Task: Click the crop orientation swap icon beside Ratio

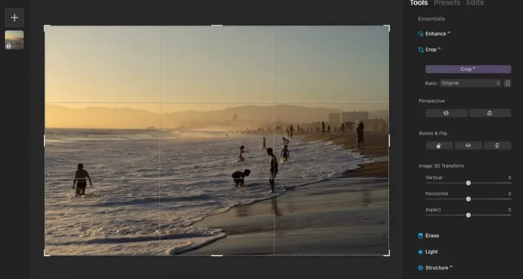Action: pyautogui.click(x=507, y=83)
